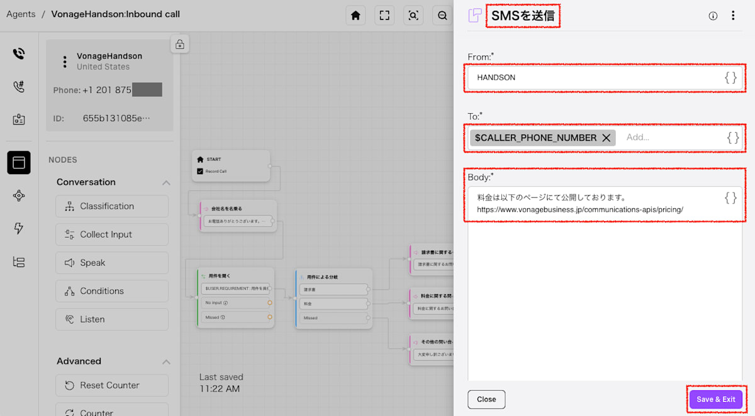The image size is (755, 416).
Task: Open the contact card icon in sidebar
Action: (19, 119)
